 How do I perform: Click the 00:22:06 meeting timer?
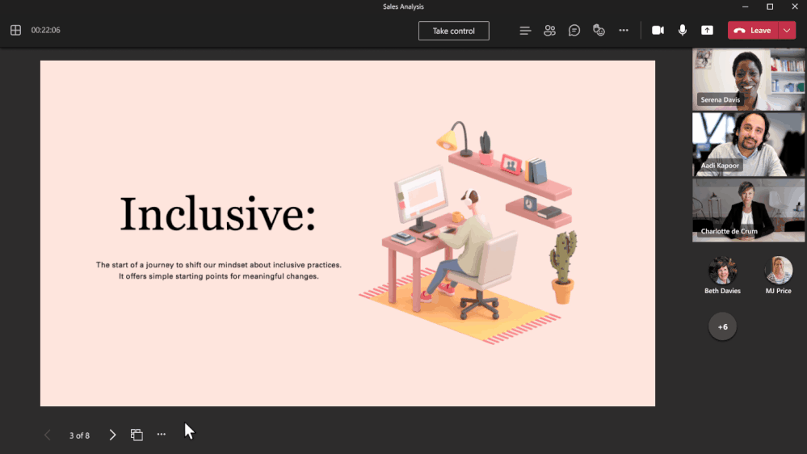point(45,31)
